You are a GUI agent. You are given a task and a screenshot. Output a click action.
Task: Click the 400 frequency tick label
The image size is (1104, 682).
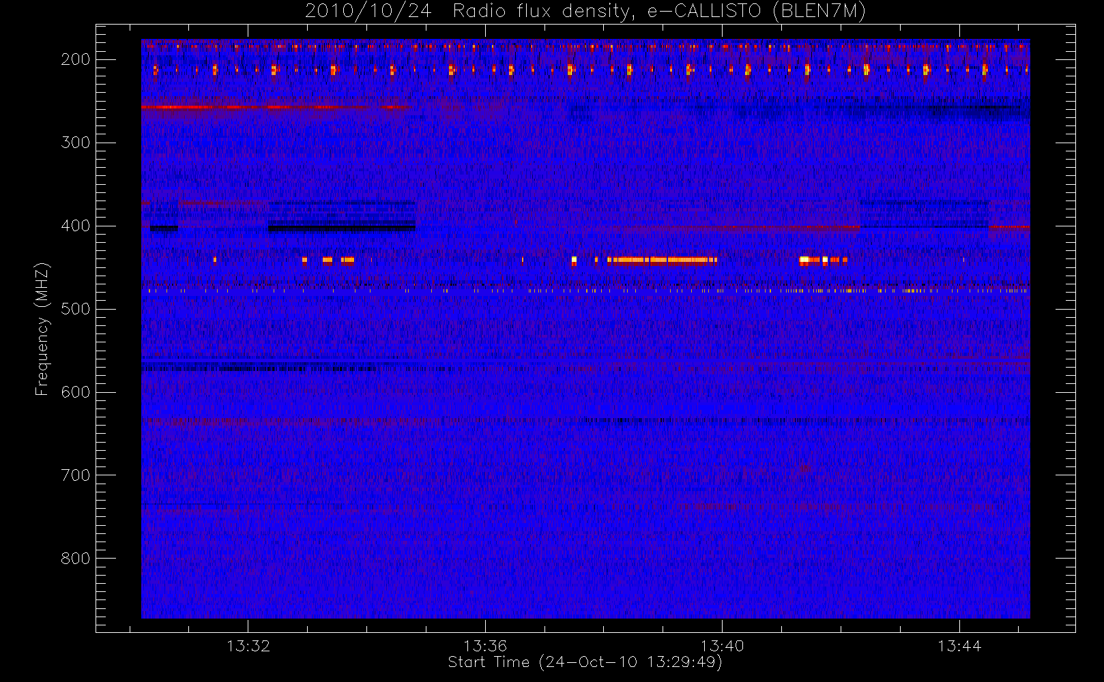click(x=76, y=226)
